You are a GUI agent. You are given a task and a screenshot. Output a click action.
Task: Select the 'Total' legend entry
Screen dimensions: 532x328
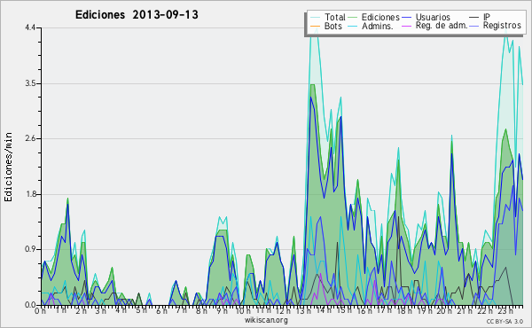coord(334,17)
